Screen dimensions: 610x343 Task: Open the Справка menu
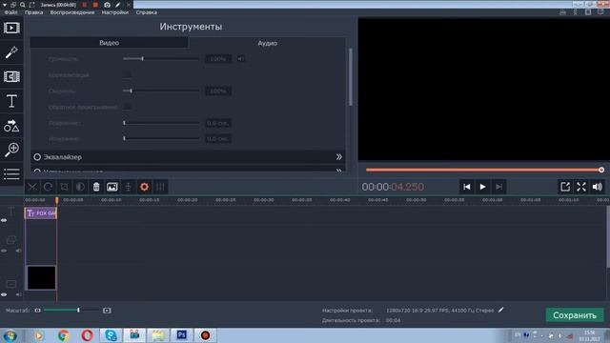(x=146, y=12)
